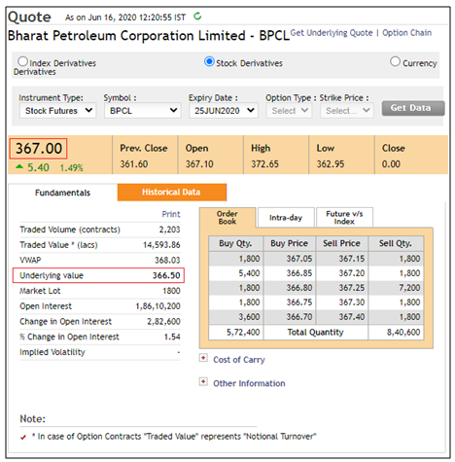Open the Instrument Type dropdown
Image resolution: width=455 pixels, height=462 pixels.
(57, 111)
